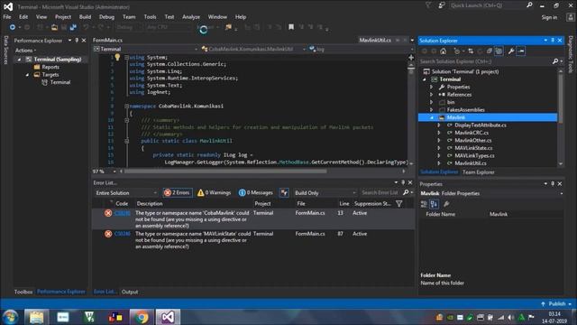Viewport: 577px width, 325px height.
Task: Toggle the Error List IntelliSense filter button
Action: 284,192
